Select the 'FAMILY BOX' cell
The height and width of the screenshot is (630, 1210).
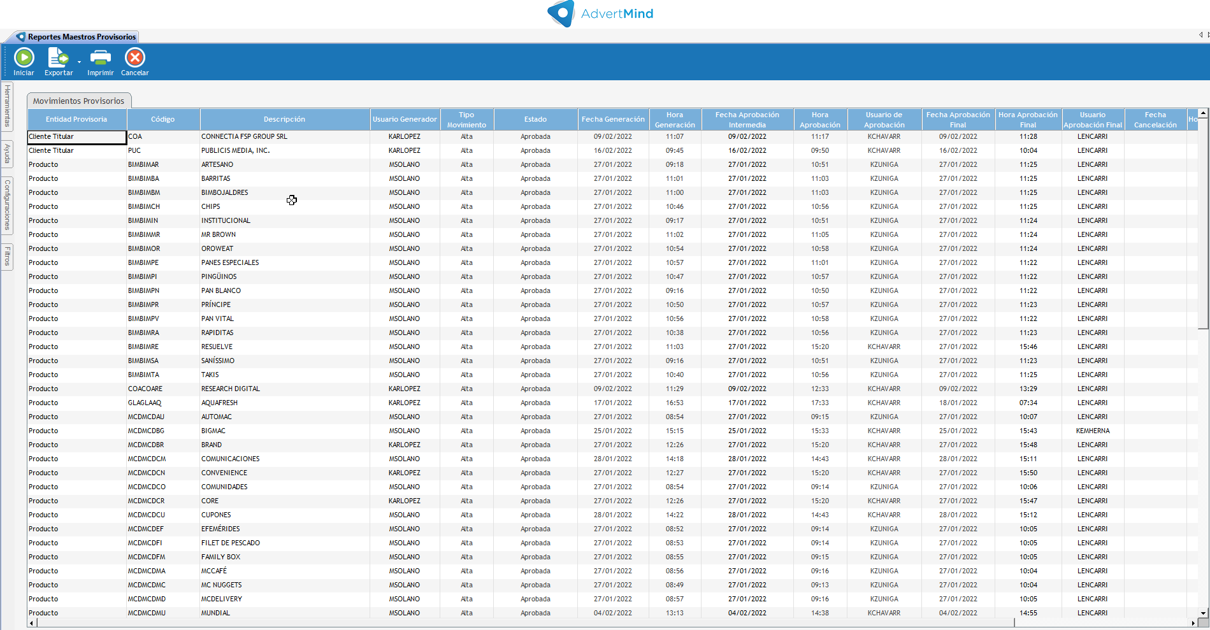(285, 557)
